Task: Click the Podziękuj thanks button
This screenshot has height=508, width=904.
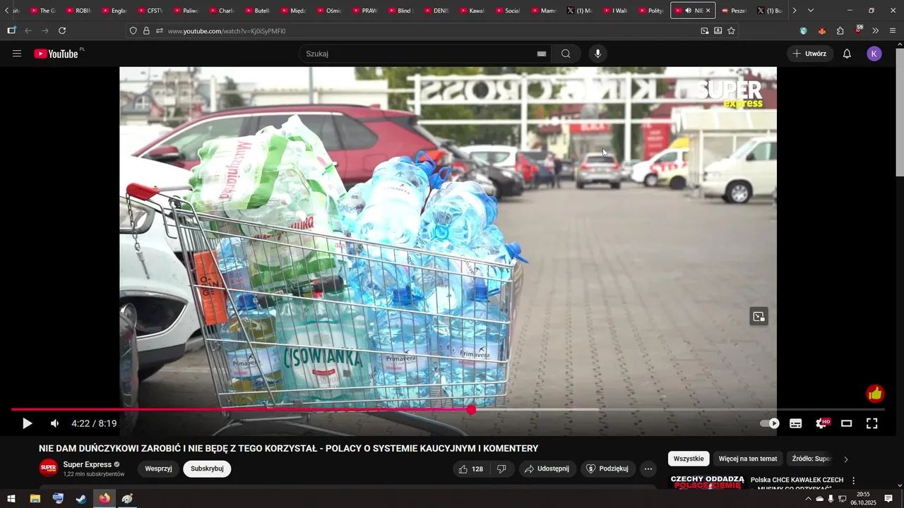Action: pyautogui.click(x=608, y=468)
